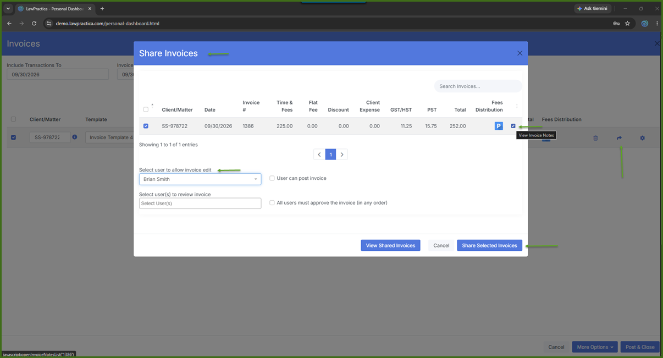Expand the More Options dropdown button

click(x=595, y=347)
